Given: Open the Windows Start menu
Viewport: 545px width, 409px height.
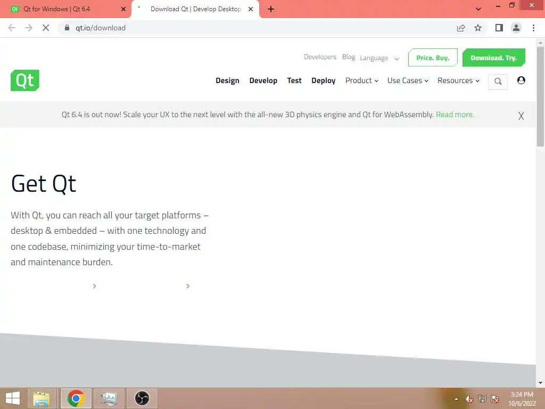Looking at the screenshot, I should click(x=13, y=398).
